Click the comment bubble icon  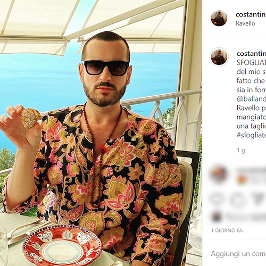pyautogui.click(x=237, y=199)
